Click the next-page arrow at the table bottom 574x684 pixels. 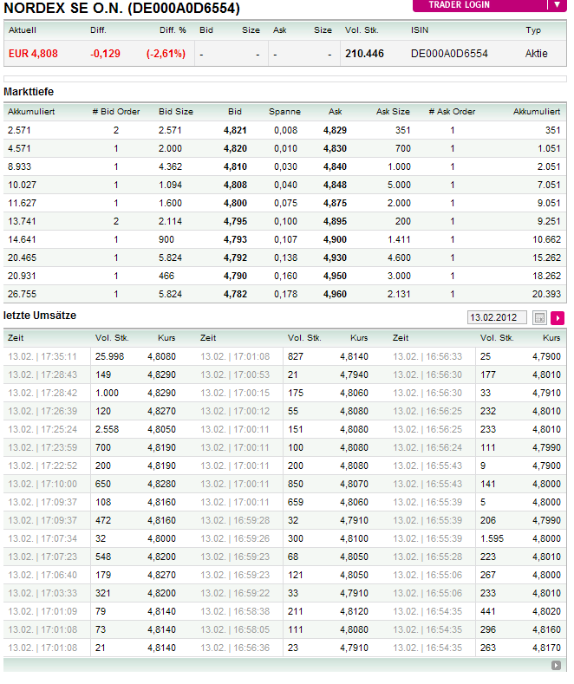tap(556, 665)
